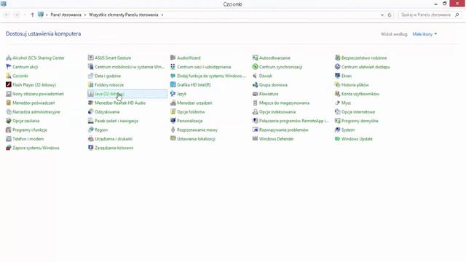Go back with the Back arrow

click(x=7, y=15)
